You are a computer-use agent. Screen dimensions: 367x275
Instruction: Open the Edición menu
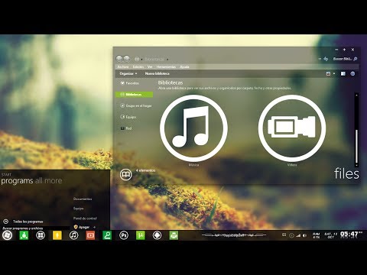click(138, 66)
